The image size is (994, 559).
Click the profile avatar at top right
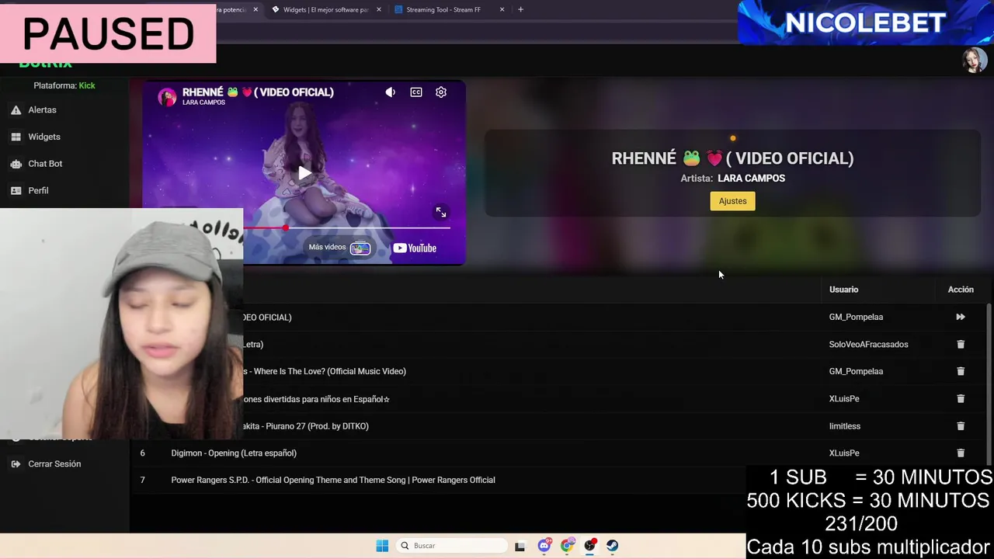pos(974,61)
